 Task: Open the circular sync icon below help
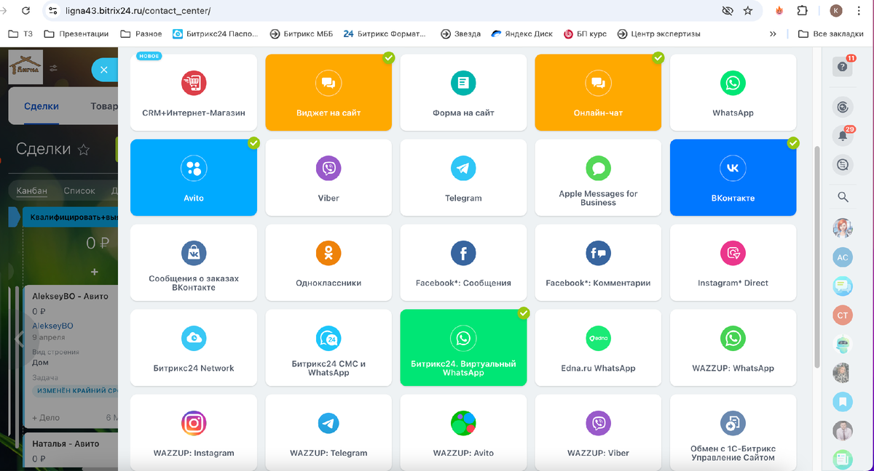pyautogui.click(x=843, y=108)
